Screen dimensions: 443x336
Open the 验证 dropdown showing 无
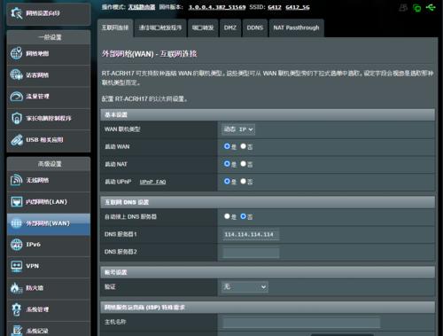[x=245, y=286]
